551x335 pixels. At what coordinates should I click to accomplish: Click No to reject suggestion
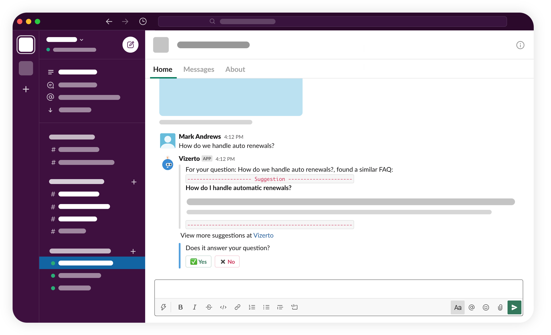coord(227,262)
